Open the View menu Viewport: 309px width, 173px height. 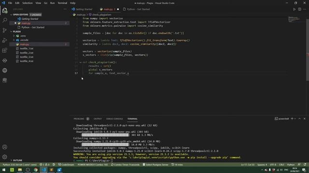tap(38, 3)
